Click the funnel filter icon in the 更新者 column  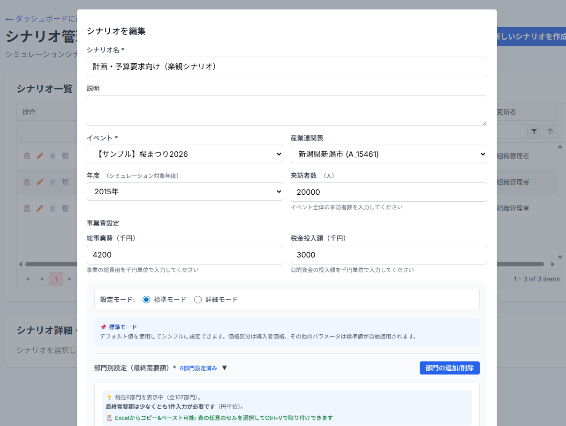(x=534, y=132)
